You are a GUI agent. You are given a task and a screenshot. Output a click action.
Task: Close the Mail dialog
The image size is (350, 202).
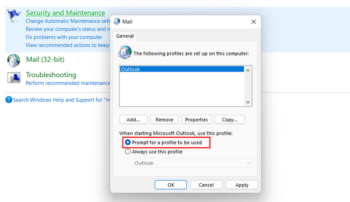pyautogui.click(x=254, y=22)
